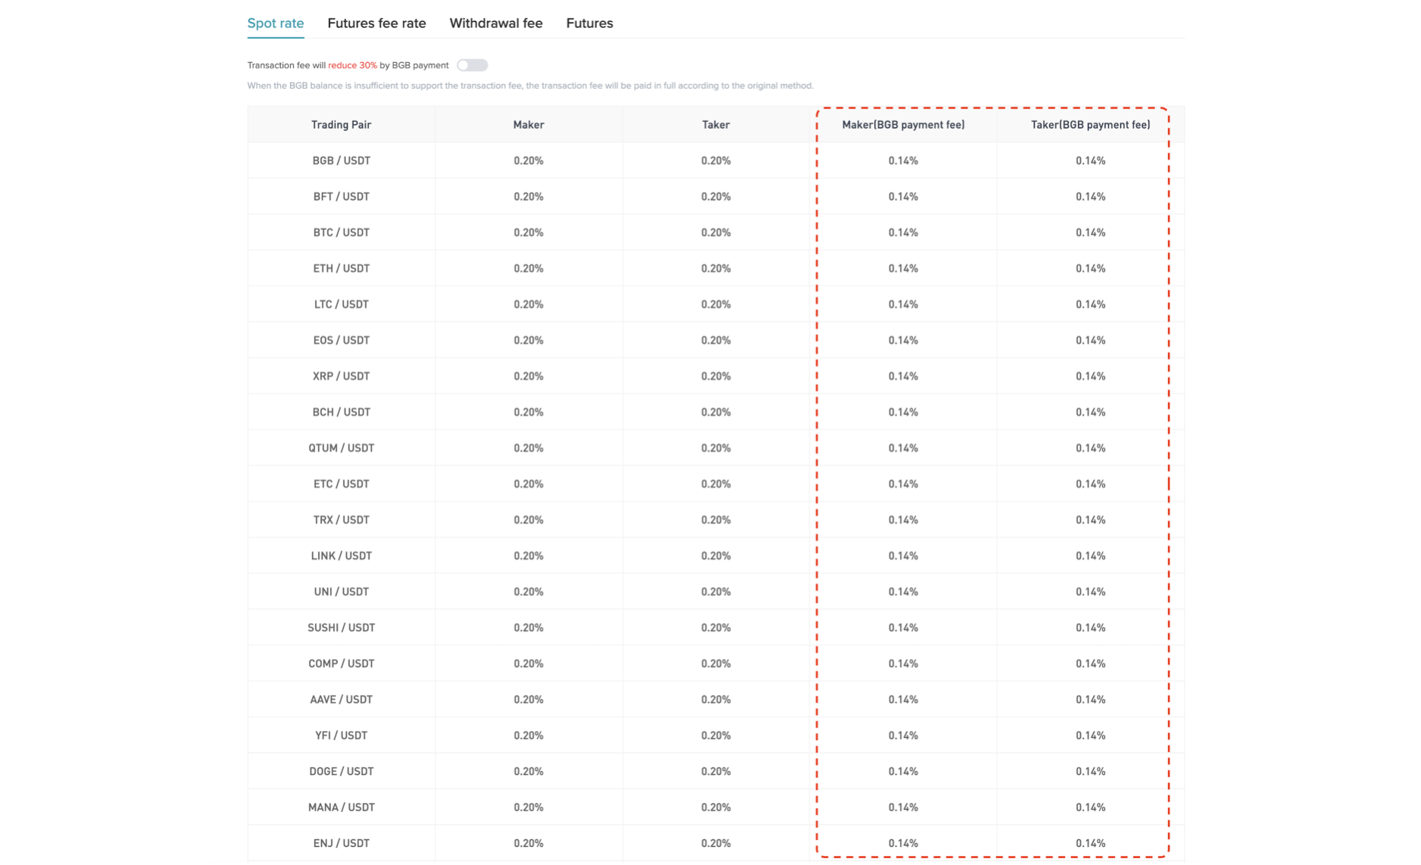The image size is (1421, 865).
Task: Click the Spot rate tab
Action: point(275,23)
